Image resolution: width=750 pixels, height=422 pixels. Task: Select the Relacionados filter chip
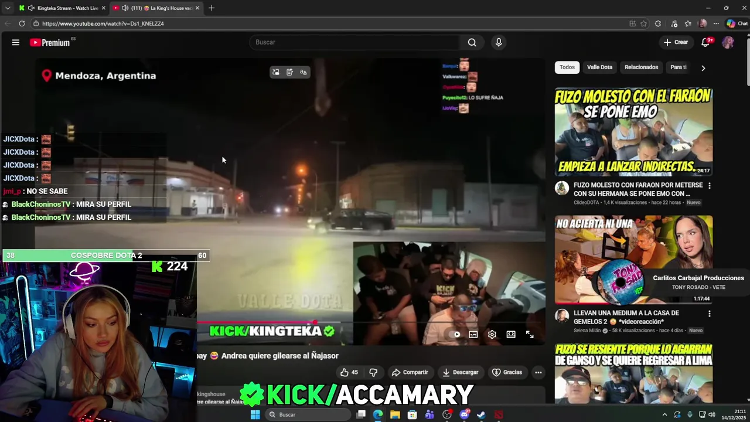[x=641, y=67]
